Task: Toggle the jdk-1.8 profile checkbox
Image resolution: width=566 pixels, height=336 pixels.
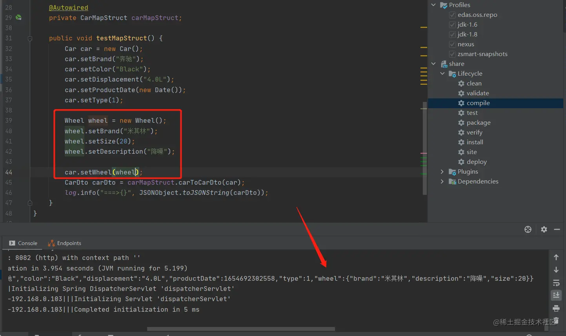Action: tap(452, 35)
